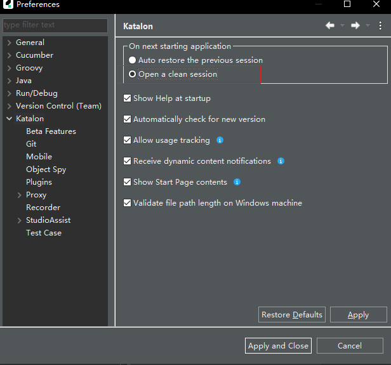
Task: Click the Restore Defaults button
Action: (x=292, y=315)
